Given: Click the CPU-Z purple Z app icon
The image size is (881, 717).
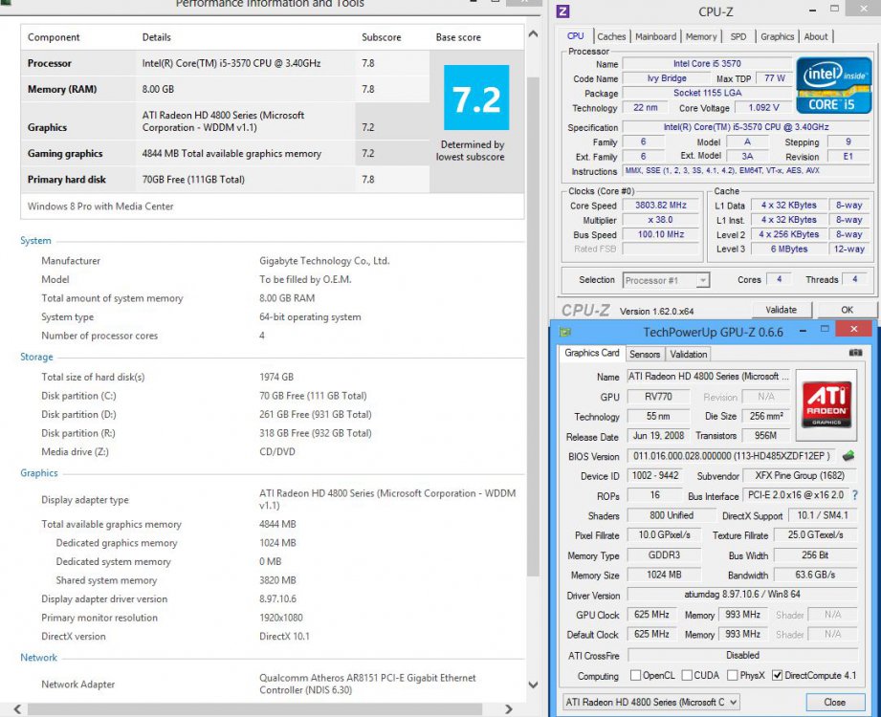Looking at the screenshot, I should (x=562, y=11).
